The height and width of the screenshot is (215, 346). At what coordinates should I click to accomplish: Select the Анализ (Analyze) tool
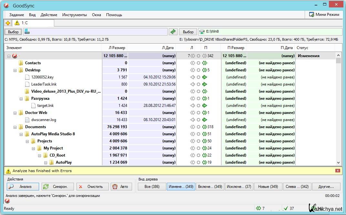point(22,186)
